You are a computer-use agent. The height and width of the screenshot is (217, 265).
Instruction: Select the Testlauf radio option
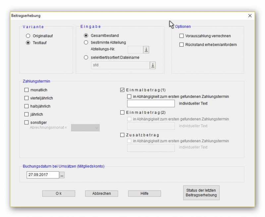coord(28,43)
